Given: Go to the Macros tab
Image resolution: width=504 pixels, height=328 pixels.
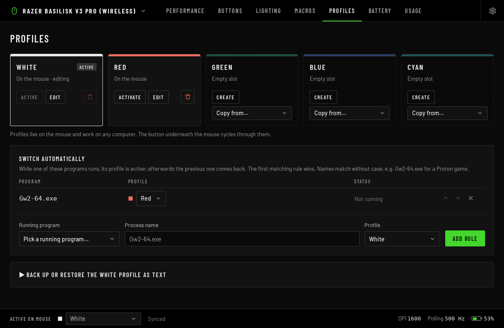Looking at the screenshot, I should (x=305, y=11).
